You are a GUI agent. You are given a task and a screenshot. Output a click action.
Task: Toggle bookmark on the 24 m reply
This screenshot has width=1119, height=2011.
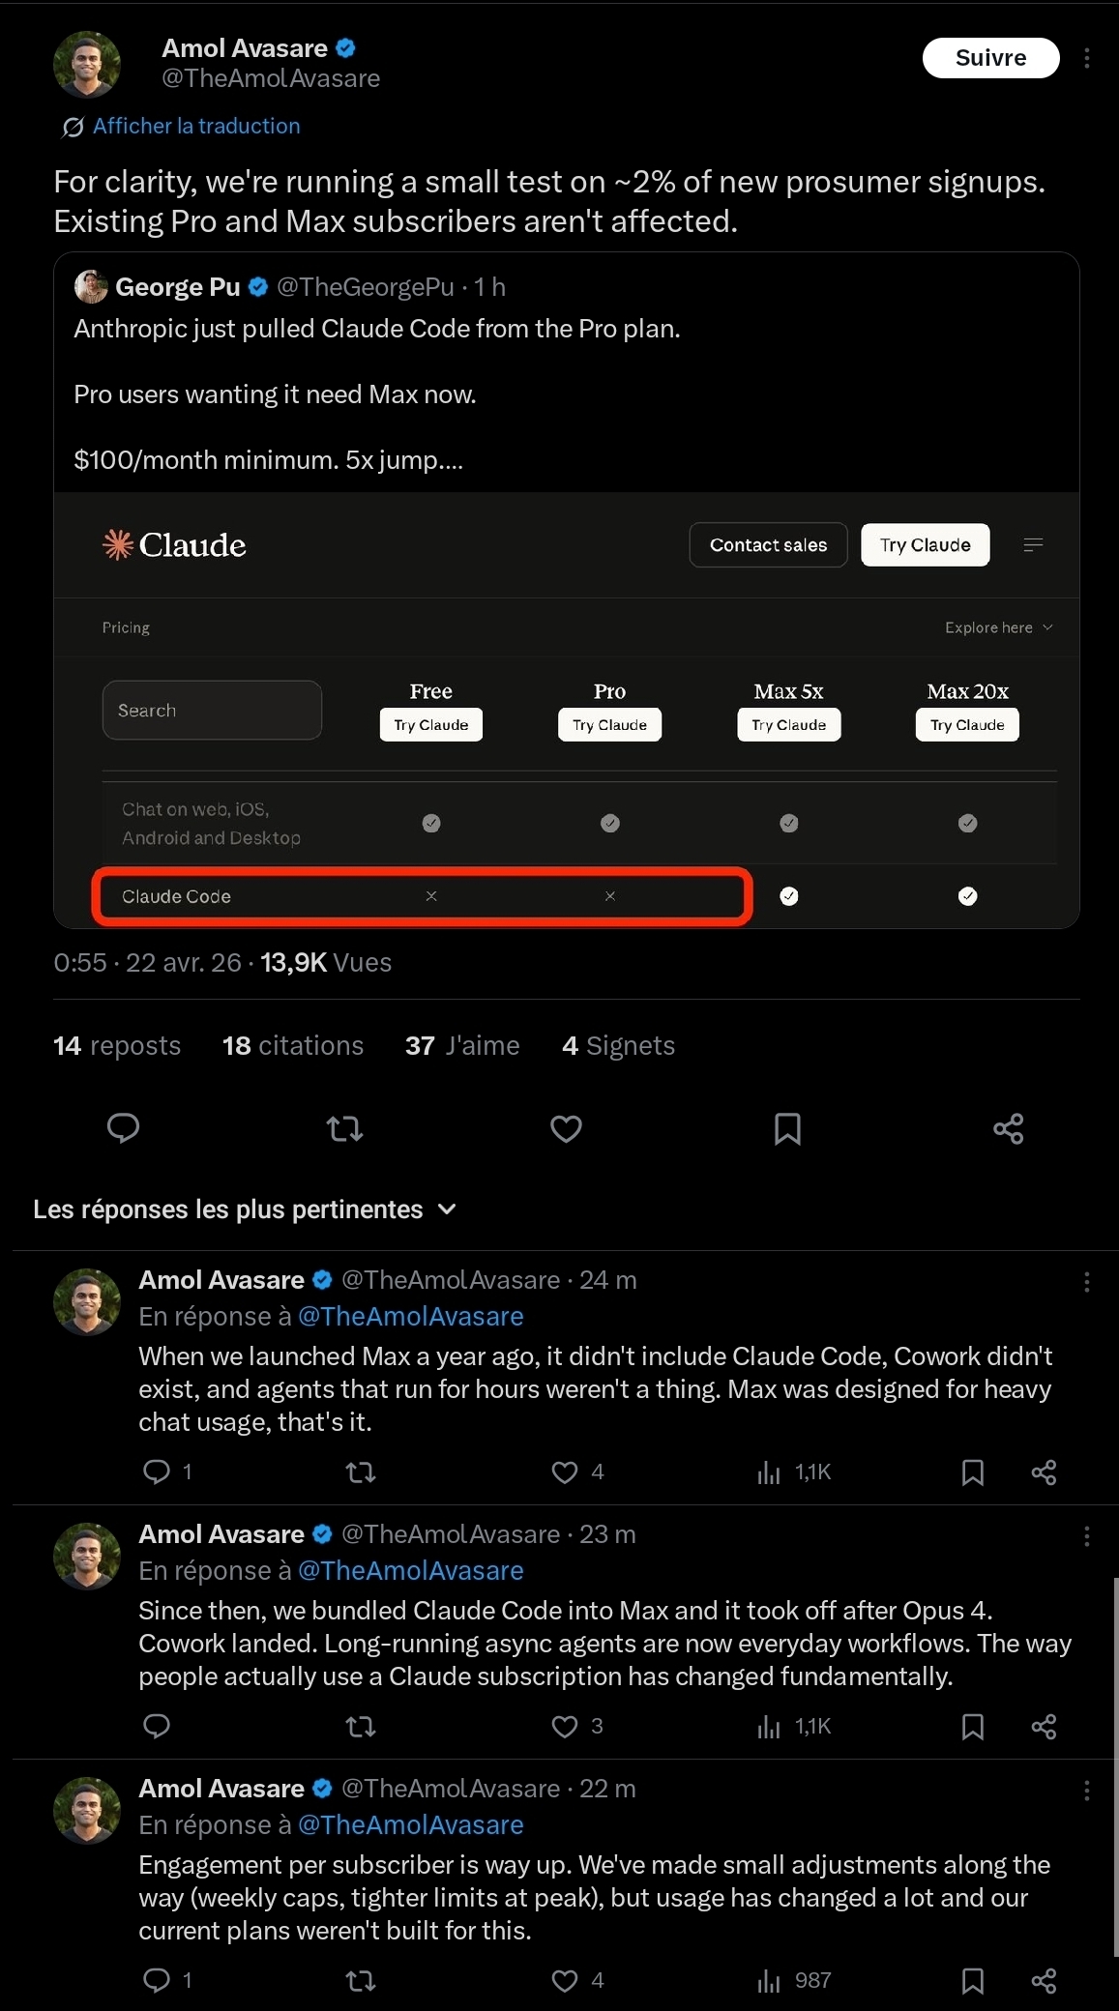click(972, 1472)
